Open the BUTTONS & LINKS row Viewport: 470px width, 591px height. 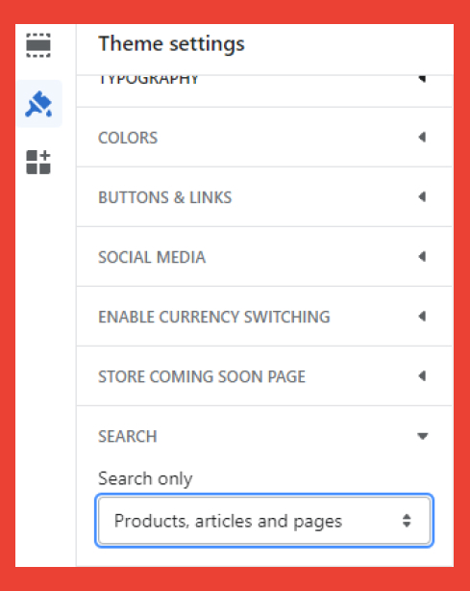tap(264, 196)
